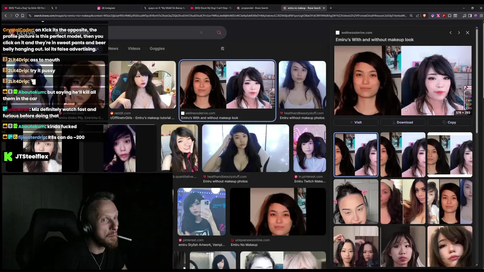The height and width of the screenshot is (272, 484).
Task: Open reddit.com Emiru makeup tutorial result
Action: [x=142, y=85]
